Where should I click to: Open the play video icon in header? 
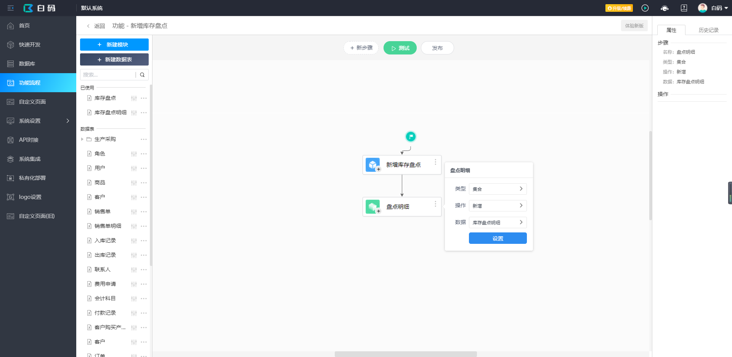click(645, 8)
